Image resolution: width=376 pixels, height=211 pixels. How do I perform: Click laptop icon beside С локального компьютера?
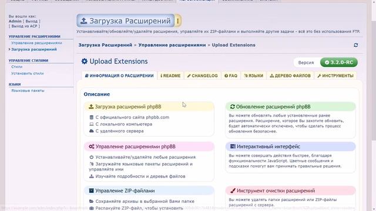(92, 124)
